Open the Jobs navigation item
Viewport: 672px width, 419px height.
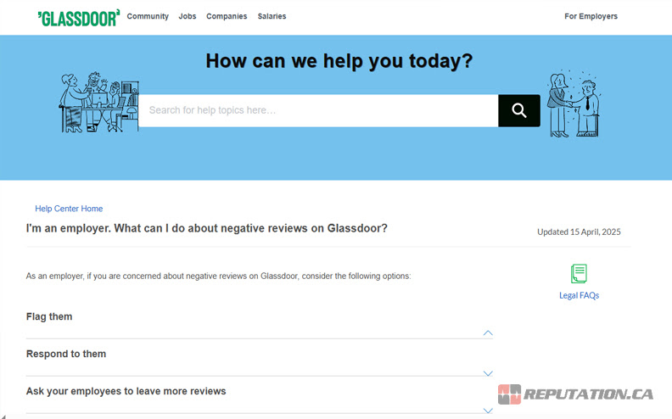click(188, 16)
